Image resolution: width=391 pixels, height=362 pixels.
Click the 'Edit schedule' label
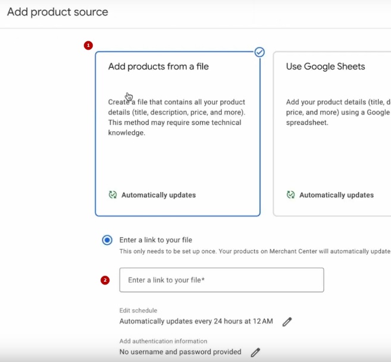[138, 310]
